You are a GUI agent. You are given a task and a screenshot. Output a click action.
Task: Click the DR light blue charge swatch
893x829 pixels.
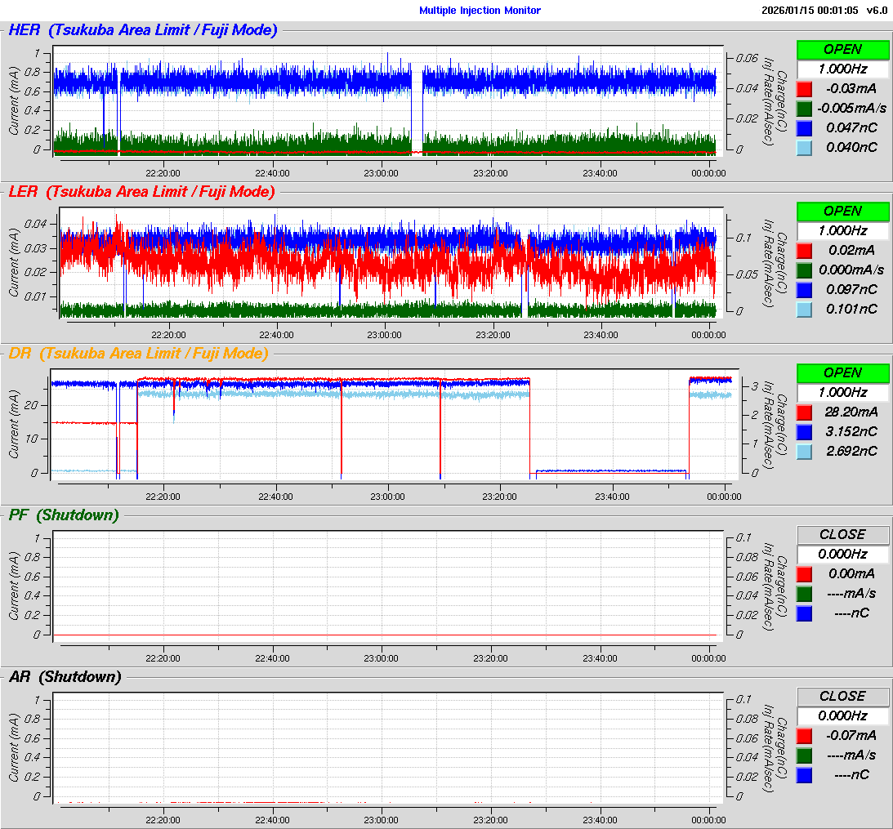pos(804,451)
